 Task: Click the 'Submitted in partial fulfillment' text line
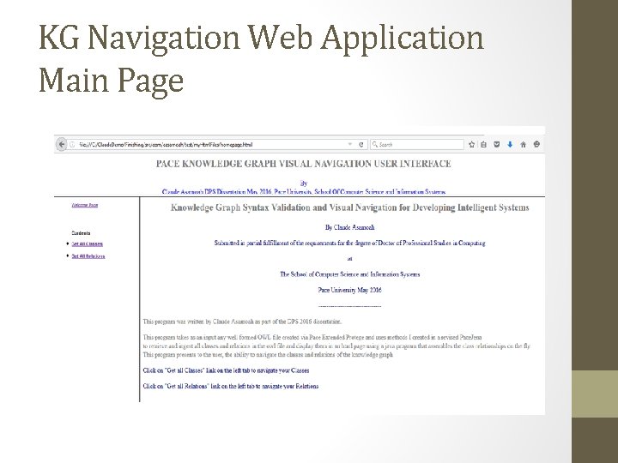[x=349, y=243]
